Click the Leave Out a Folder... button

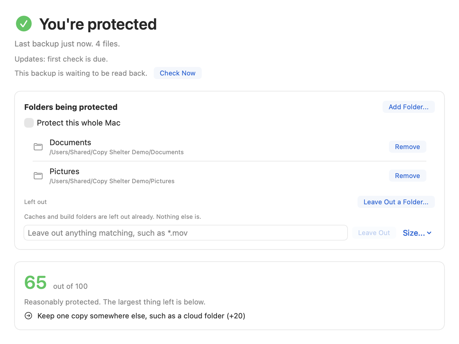pyautogui.click(x=396, y=202)
